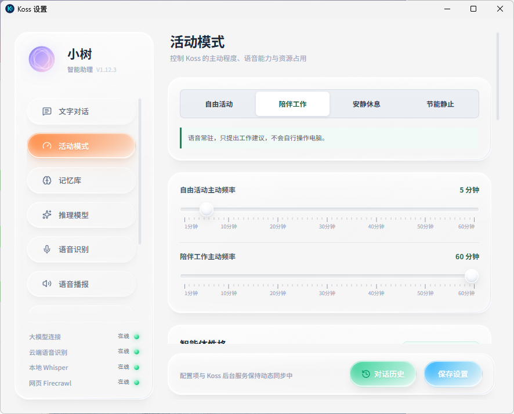The width and height of the screenshot is (514, 414).
Task: Click the speaker icon beside 语音播报
Action: 47,284
